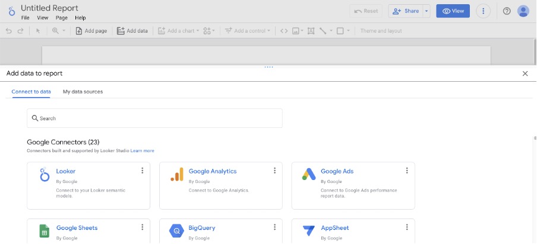Click the blue View button
Viewport: 537px width, 244px height.
[453, 11]
